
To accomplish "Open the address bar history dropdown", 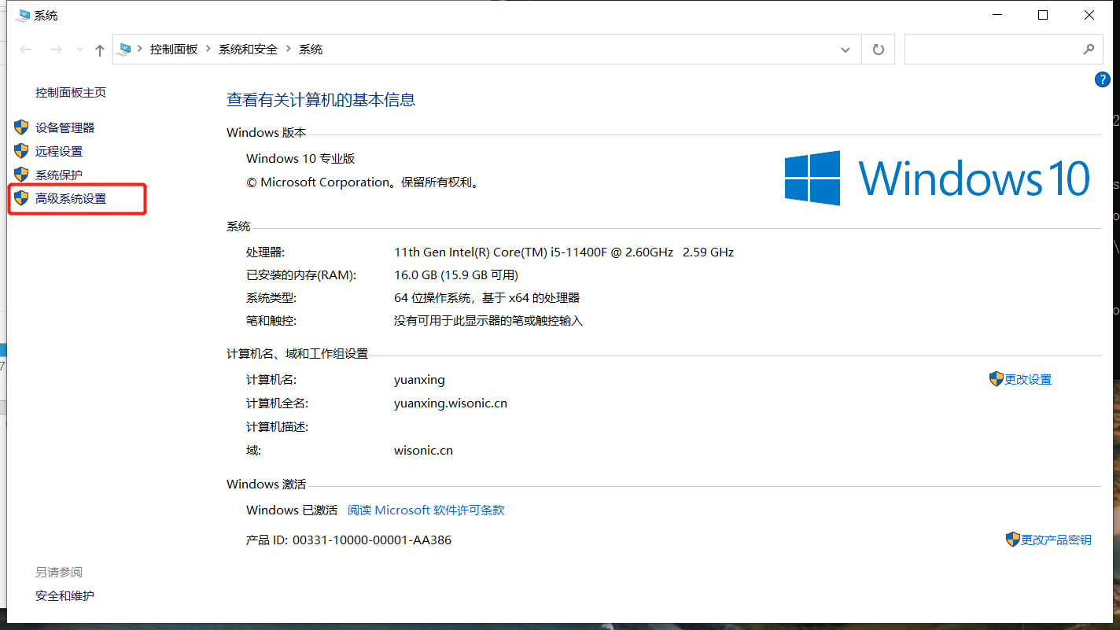I will coord(846,50).
